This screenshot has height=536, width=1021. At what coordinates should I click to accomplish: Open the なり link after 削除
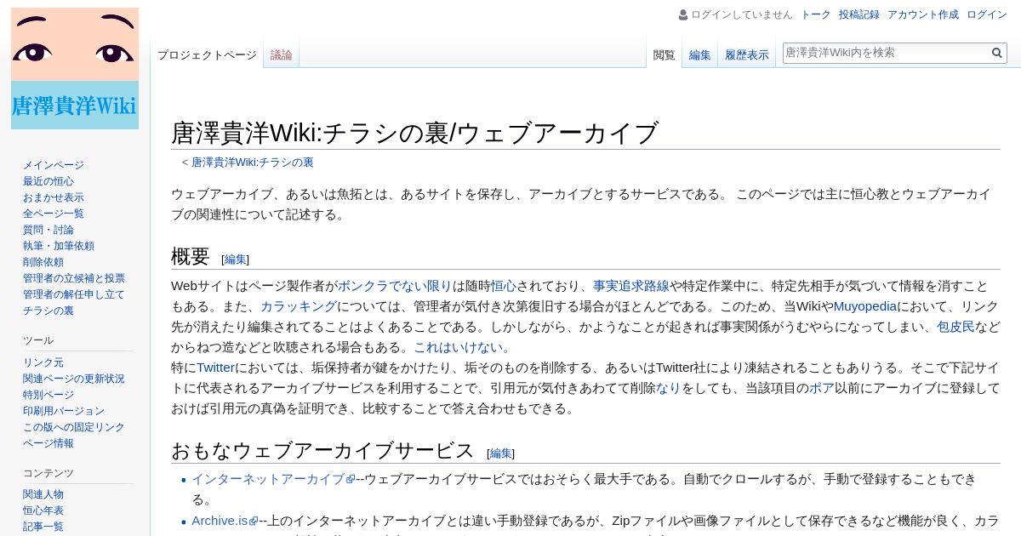(x=669, y=388)
